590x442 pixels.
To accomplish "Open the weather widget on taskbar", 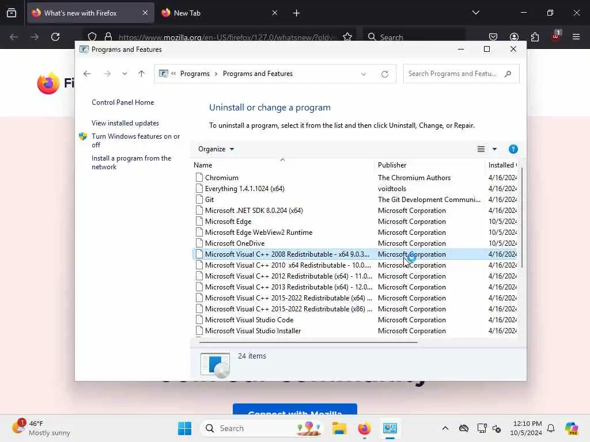I will click(x=41, y=428).
